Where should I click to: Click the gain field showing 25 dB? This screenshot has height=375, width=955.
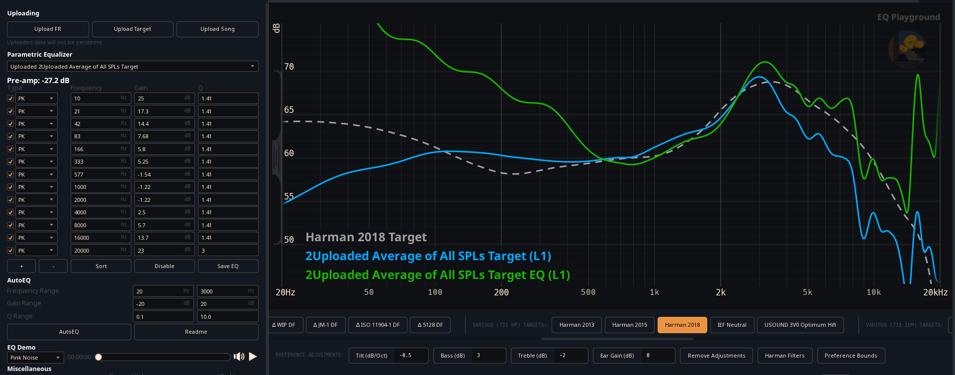click(165, 98)
